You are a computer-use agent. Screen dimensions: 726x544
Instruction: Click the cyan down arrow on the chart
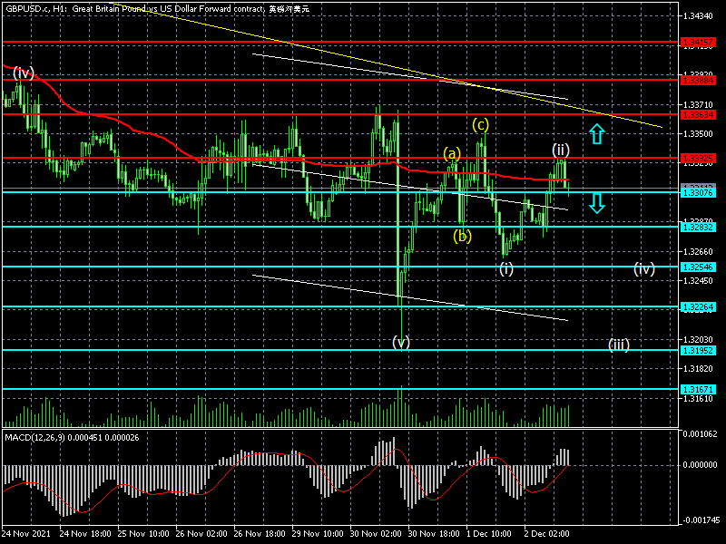597,203
